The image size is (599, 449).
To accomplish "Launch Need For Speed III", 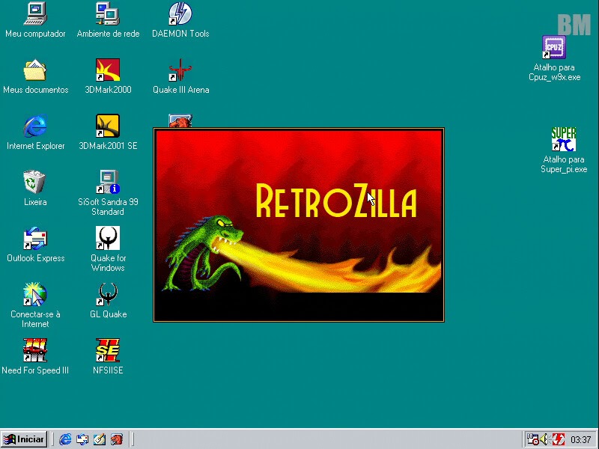I will tap(35, 349).
